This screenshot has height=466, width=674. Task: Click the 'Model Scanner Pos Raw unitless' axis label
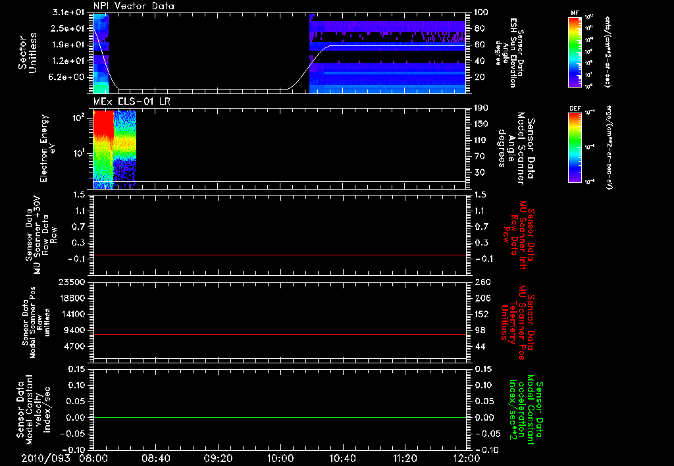(36, 323)
